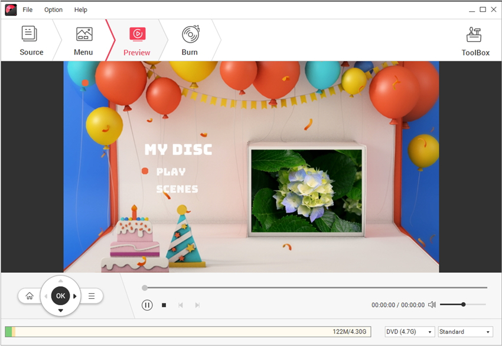Click SCENES in the disc menu
Image resolution: width=502 pixels, height=346 pixels.
177,189
